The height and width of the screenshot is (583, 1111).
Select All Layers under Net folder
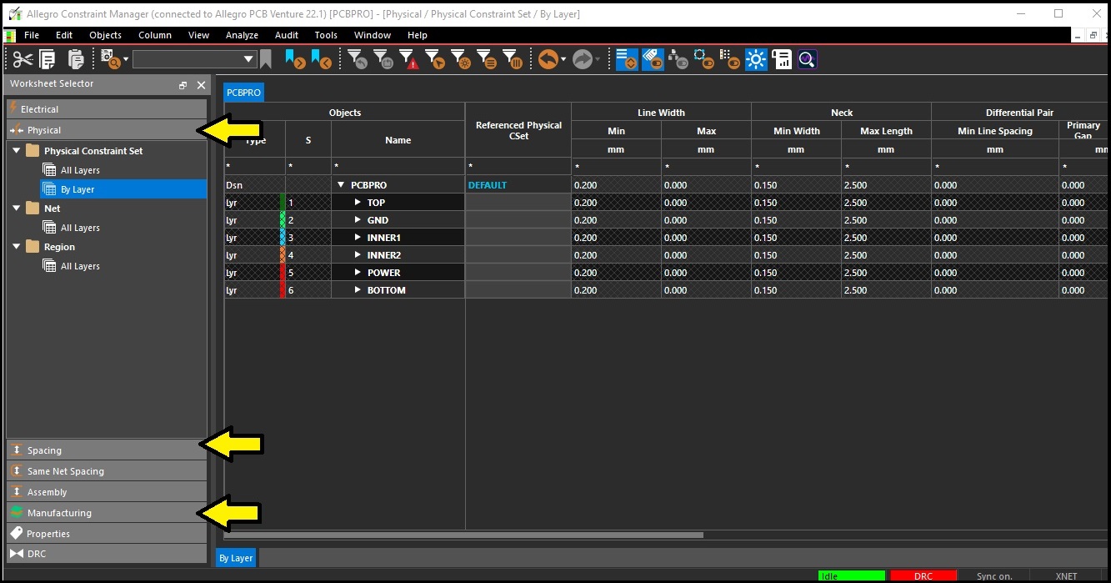pyautogui.click(x=80, y=228)
